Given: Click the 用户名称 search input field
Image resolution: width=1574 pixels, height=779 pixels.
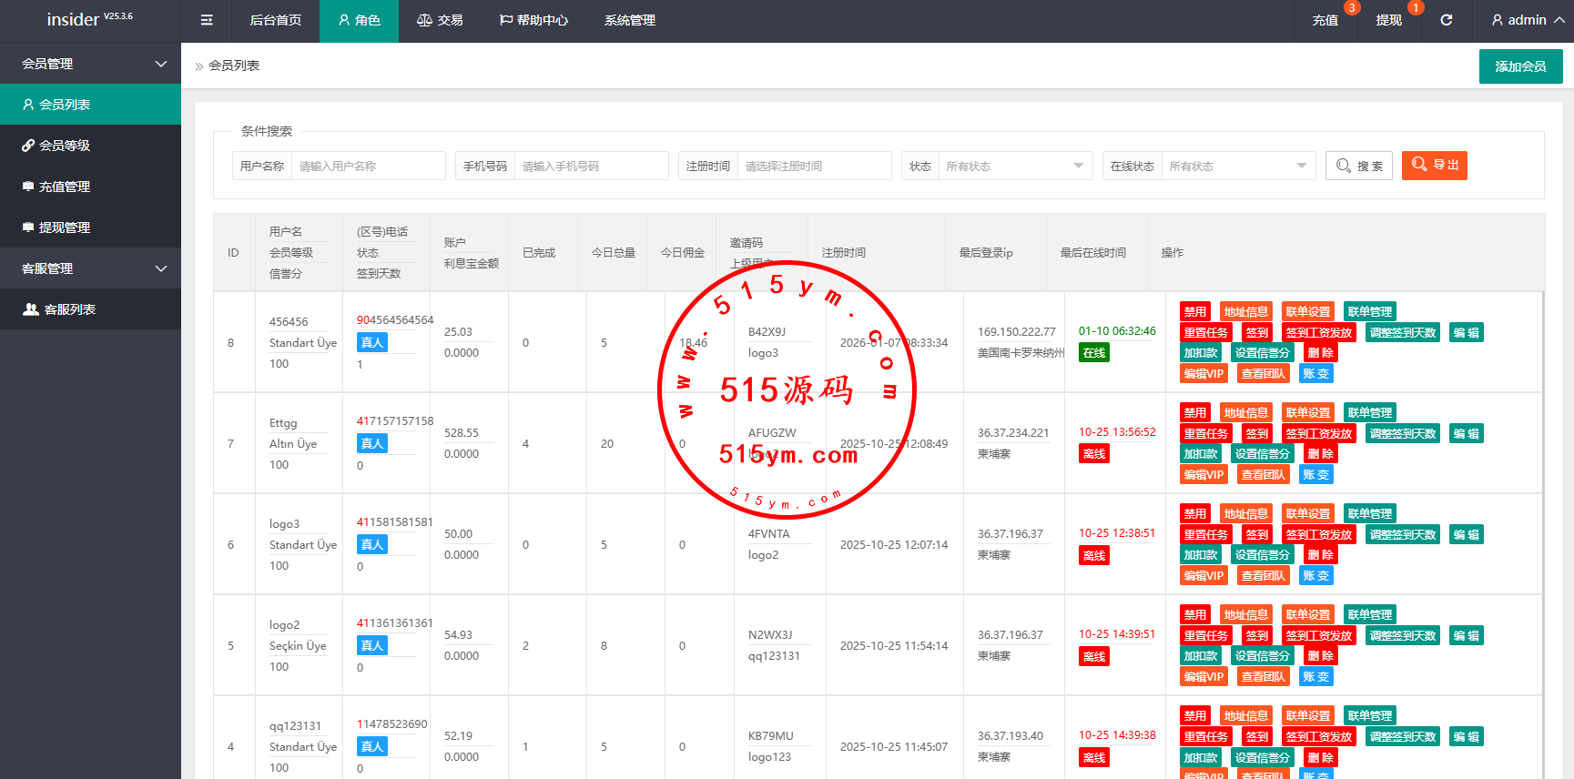Looking at the screenshot, I should (368, 166).
